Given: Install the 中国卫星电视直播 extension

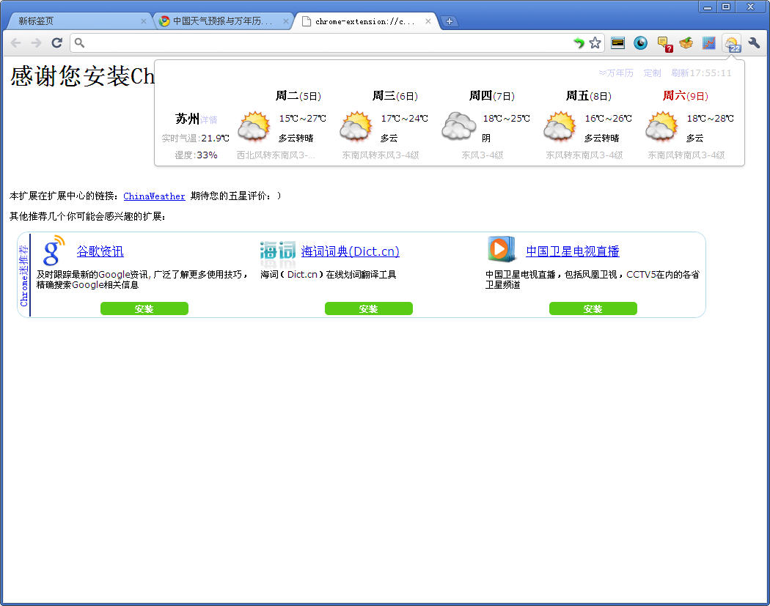Looking at the screenshot, I should (x=593, y=308).
